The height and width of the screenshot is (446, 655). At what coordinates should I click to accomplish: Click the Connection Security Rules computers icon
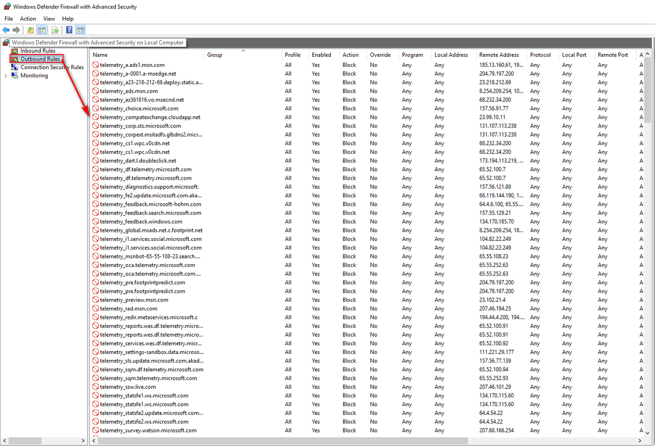click(15, 67)
